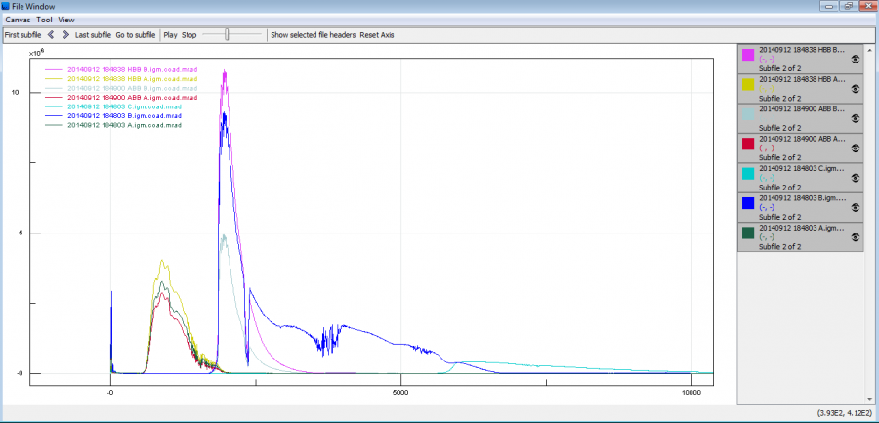The image size is (879, 423).
Task: Go to next subfile arrow
Action: pos(65,35)
